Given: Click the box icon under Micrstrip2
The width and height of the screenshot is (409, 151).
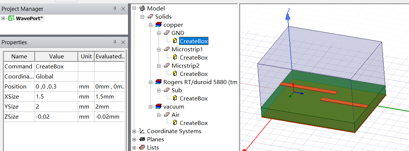Looking at the screenshot, I should [175, 74].
